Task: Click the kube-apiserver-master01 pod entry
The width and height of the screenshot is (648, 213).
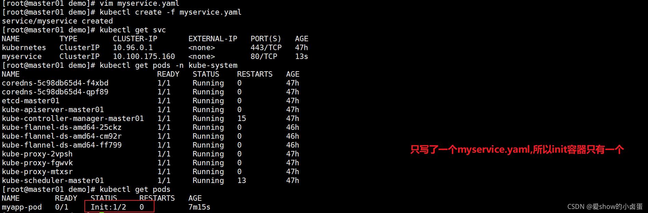Action: click(x=53, y=109)
